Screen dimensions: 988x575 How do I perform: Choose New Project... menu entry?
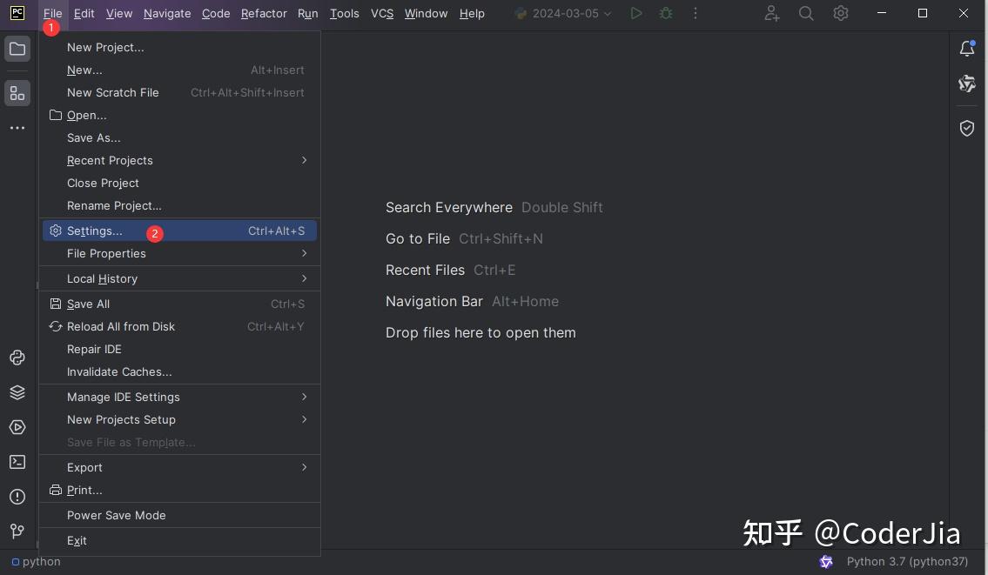point(179,47)
